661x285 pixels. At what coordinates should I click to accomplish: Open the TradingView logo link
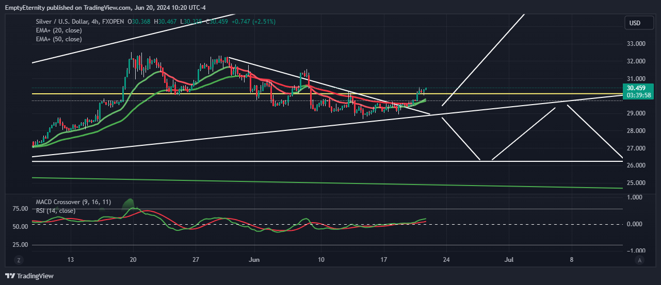(29, 276)
